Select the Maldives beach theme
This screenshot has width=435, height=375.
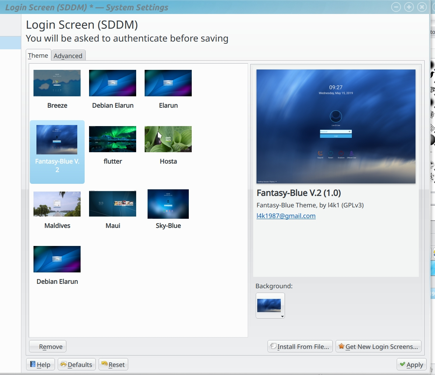pyautogui.click(x=57, y=203)
